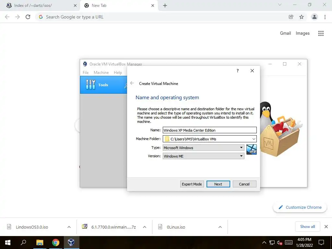Open the Help menu in VirtualBox Manager
This screenshot has height=249, width=332.
(118, 72)
